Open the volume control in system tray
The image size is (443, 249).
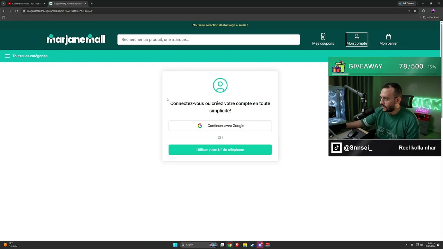coord(422,245)
